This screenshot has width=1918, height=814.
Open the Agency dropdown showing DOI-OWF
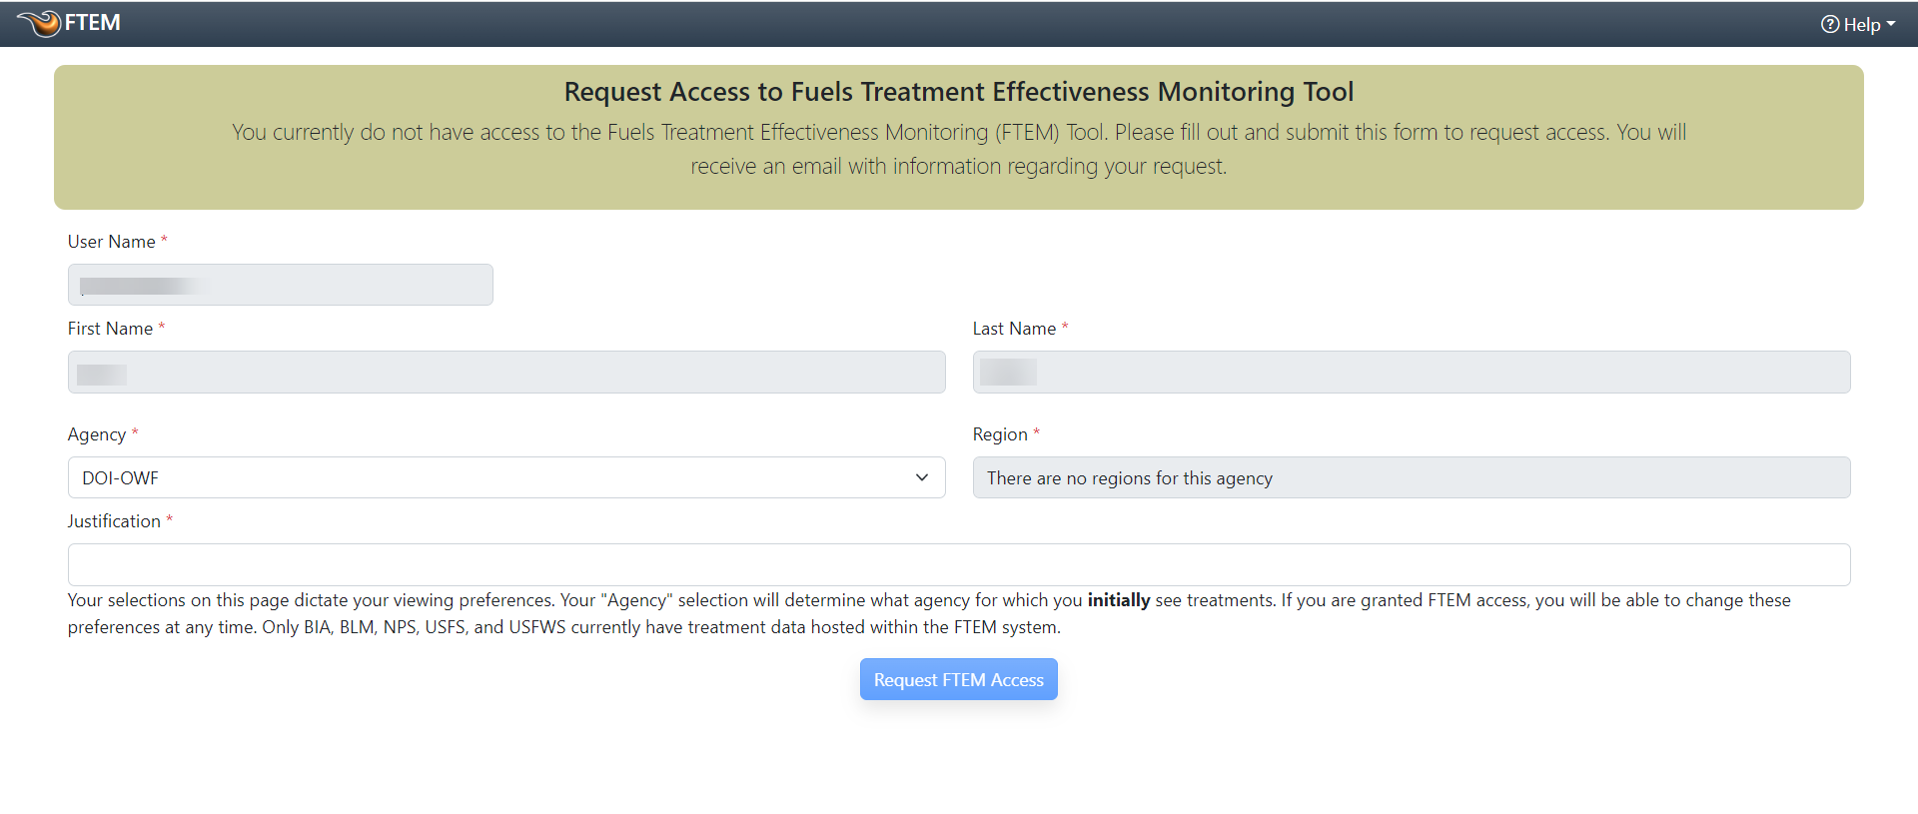click(506, 477)
